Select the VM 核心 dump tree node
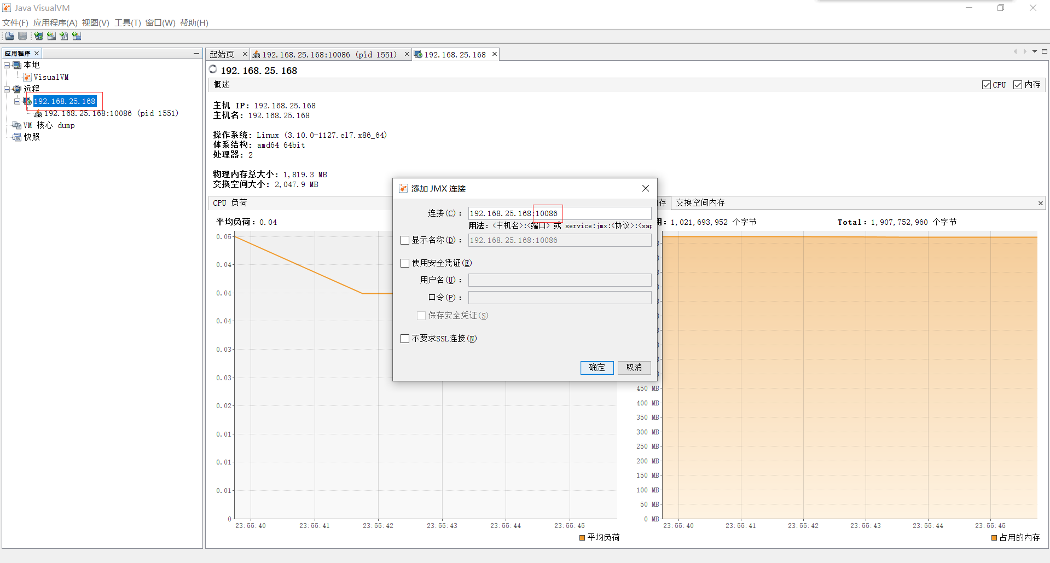The width and height of the screenshot is (1050, 563). coord(49,125)
